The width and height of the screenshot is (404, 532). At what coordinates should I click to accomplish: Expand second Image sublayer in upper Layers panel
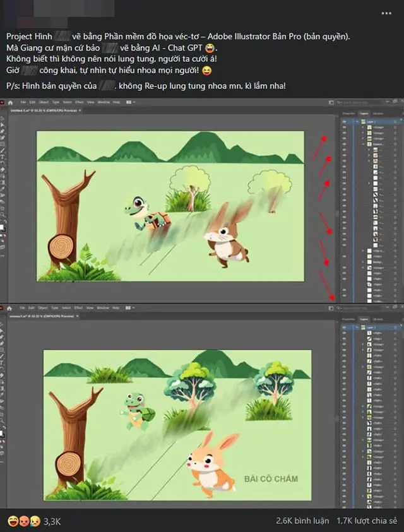[363, 133]
